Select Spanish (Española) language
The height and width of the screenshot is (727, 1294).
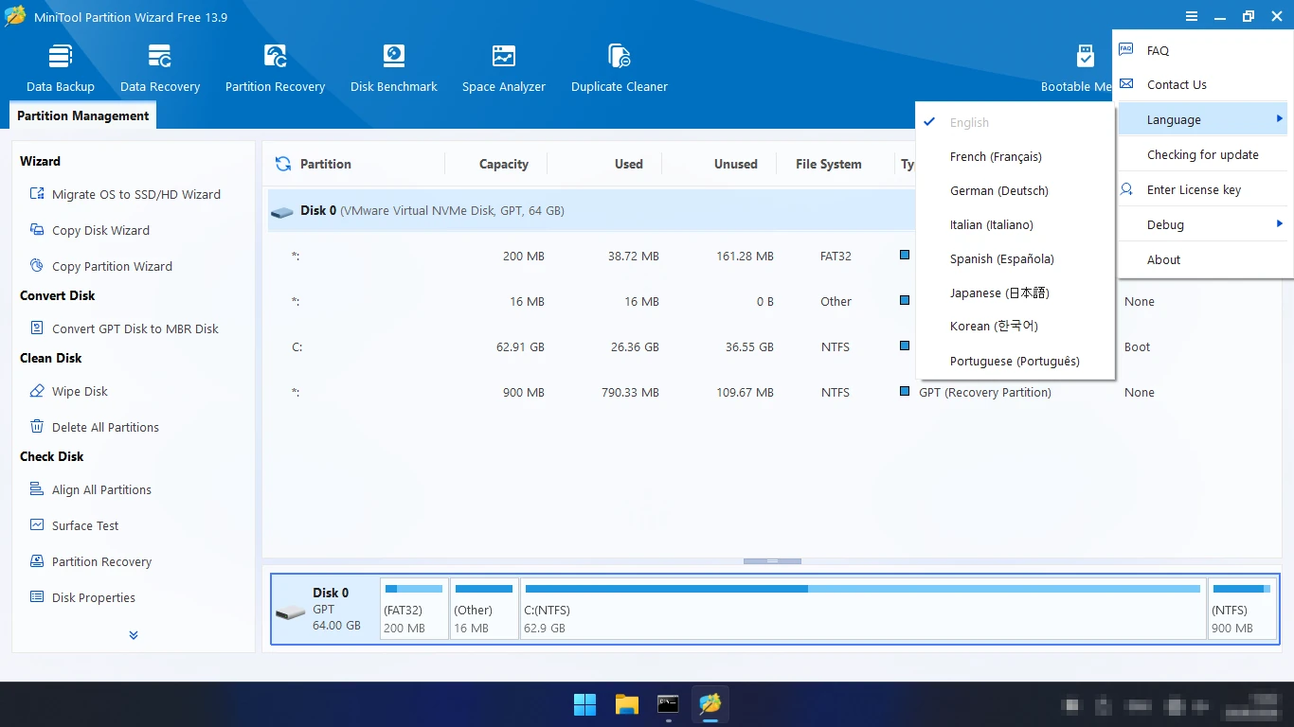click(1015, 258)
